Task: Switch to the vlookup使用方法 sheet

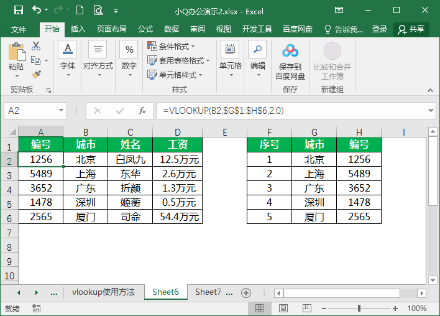Action: point(103,292)
